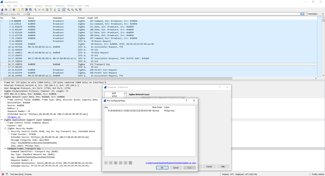The width and height of the screenshot is (325, 176).
Task: Apply display filter blue arrow button
Action: (x=302, y=14)
